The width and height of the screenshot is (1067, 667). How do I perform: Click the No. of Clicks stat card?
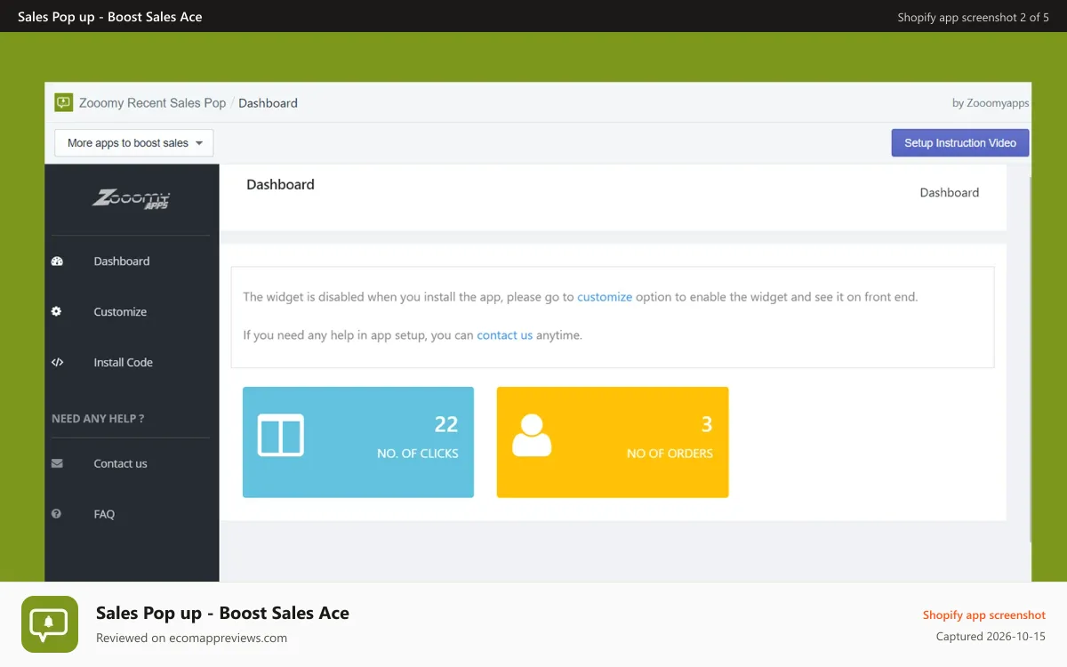click(x=358, y=442)
